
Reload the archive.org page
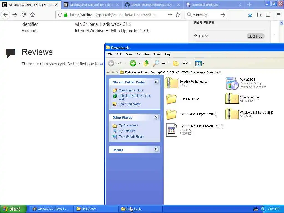point(24,15)
